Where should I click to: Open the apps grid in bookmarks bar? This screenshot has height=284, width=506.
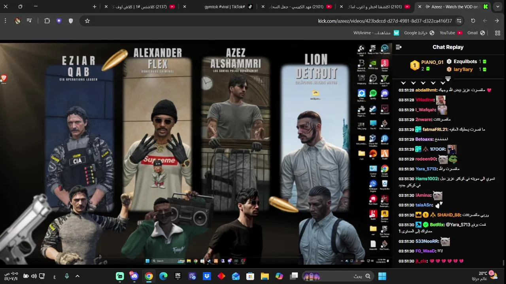click(x=498, y=33)
